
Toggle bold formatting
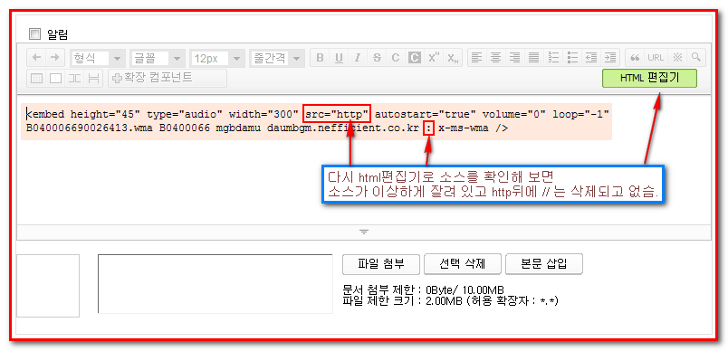[320, 58]
